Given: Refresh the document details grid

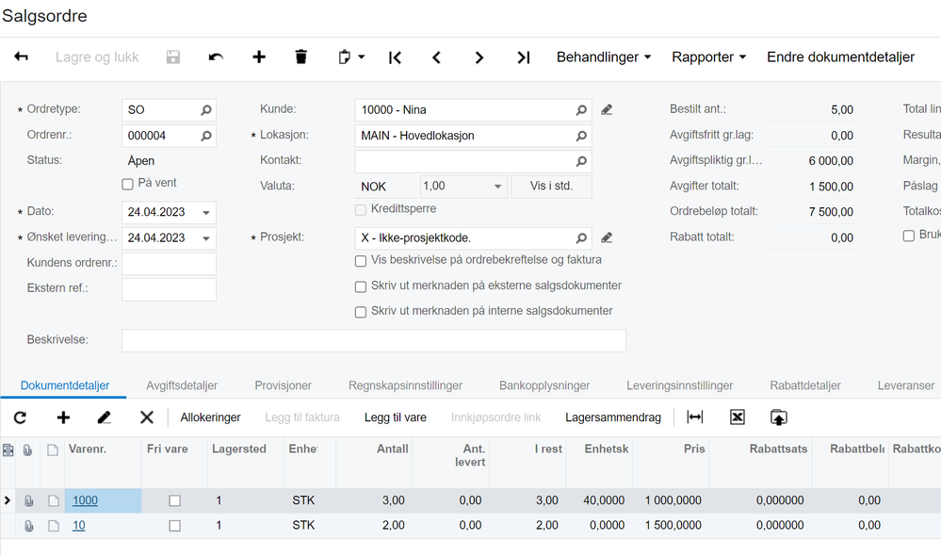Looking at the screenshot, I should [21, 417].
